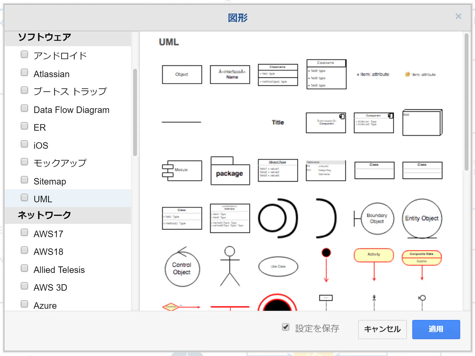The image size is (475, 356).
Task: Click the ネットワーク section header
Action: 68,215
